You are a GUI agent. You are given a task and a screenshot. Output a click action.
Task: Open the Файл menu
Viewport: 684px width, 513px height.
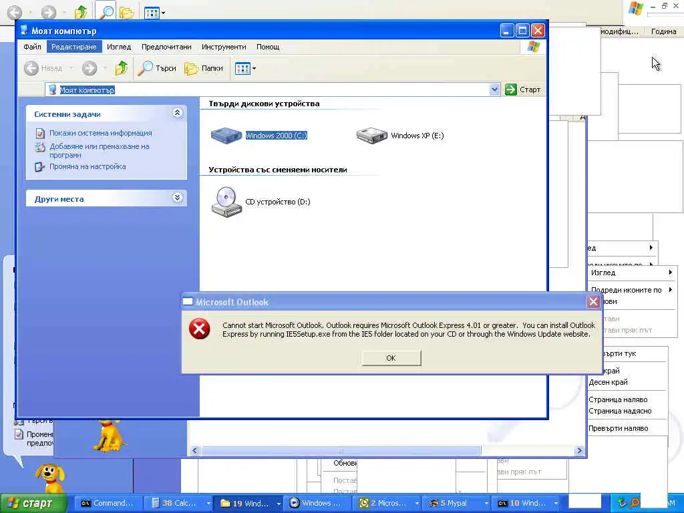point(32,47)
